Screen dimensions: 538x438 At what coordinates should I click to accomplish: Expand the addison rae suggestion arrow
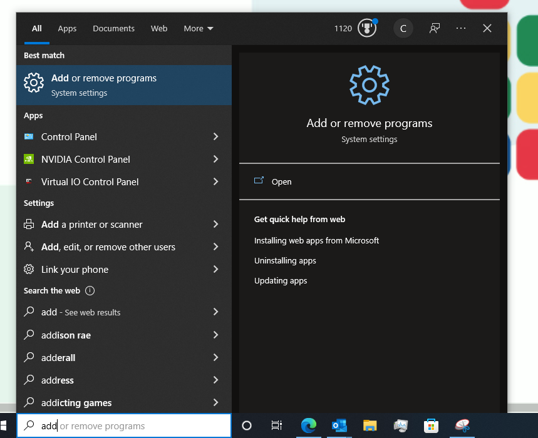(x=215, y=335)
